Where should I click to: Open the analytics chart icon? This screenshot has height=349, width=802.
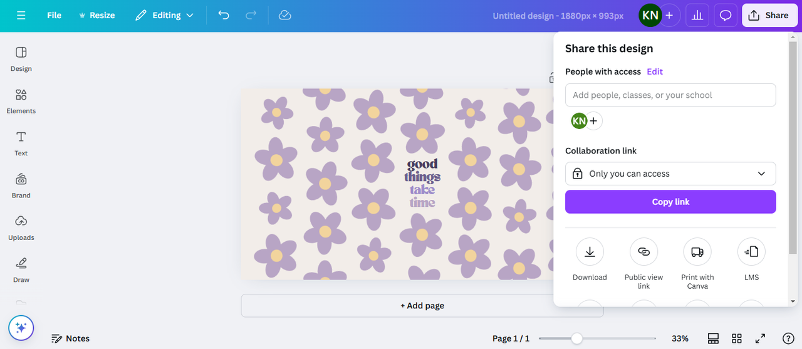tap(697, 16)
